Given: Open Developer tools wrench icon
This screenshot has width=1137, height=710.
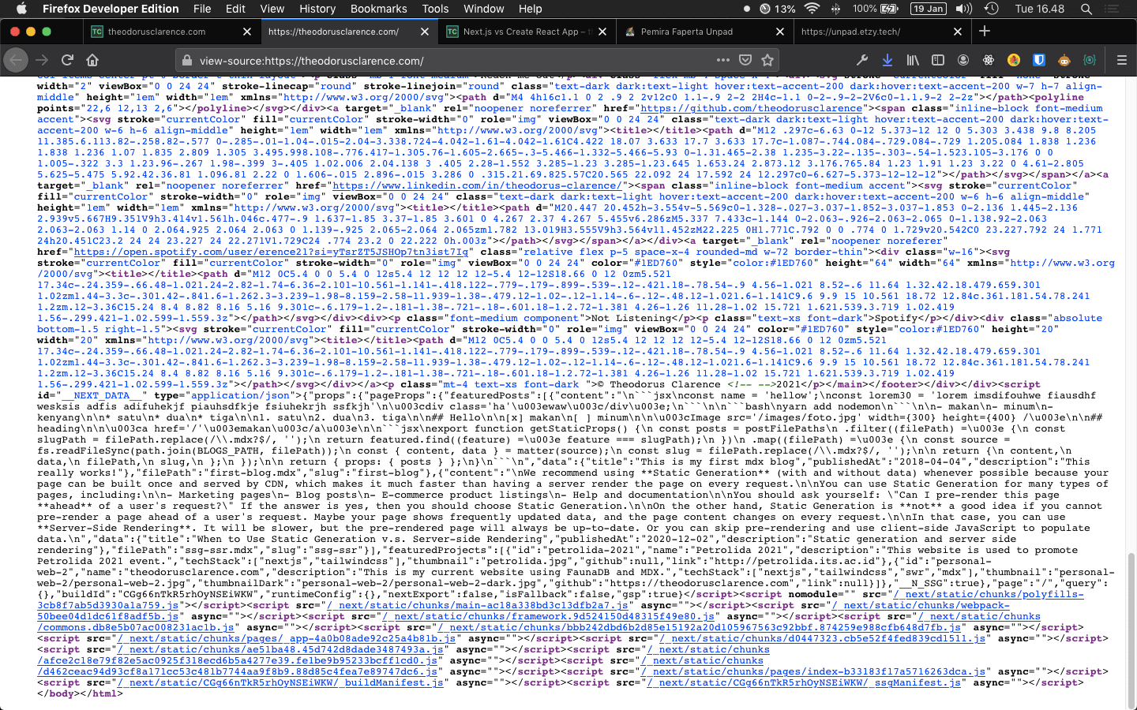Looking at the screenshot, I should (x=862, y=60).
